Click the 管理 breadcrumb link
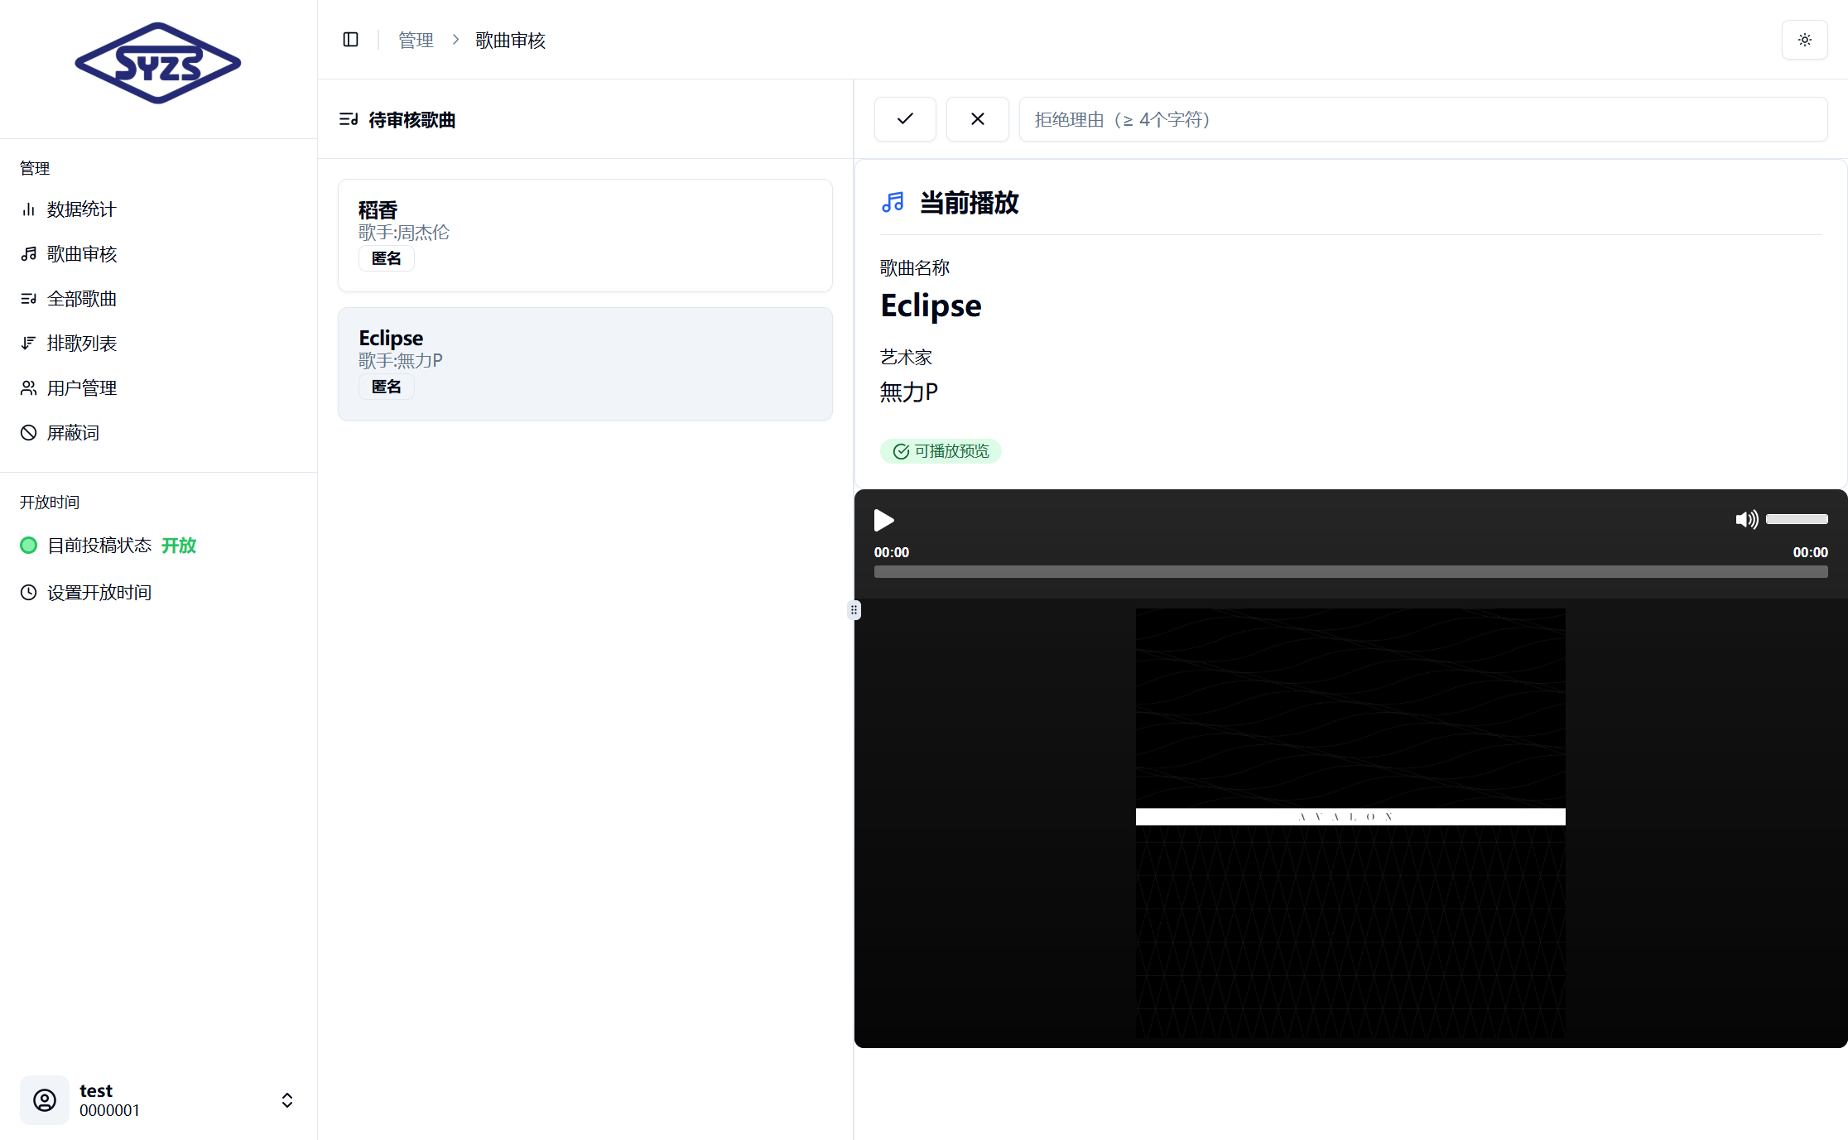This screenshot has height=1140, width=1848. (x=416, y=40)
